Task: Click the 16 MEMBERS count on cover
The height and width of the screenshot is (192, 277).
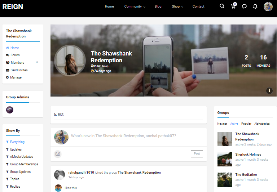Action: (x=263, y=61)
